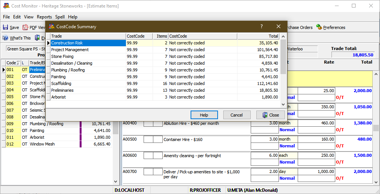Open the Reports menu
380x194 pixels.
44,17
